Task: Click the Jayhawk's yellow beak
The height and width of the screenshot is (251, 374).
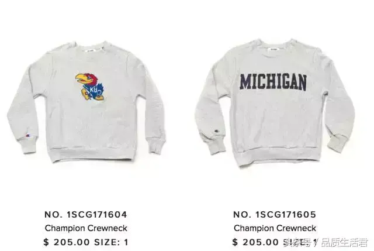Action: coord(81,79)
